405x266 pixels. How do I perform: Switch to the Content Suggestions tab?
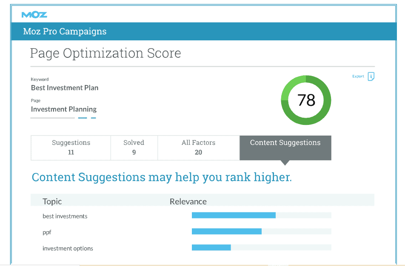click(285, 143)
